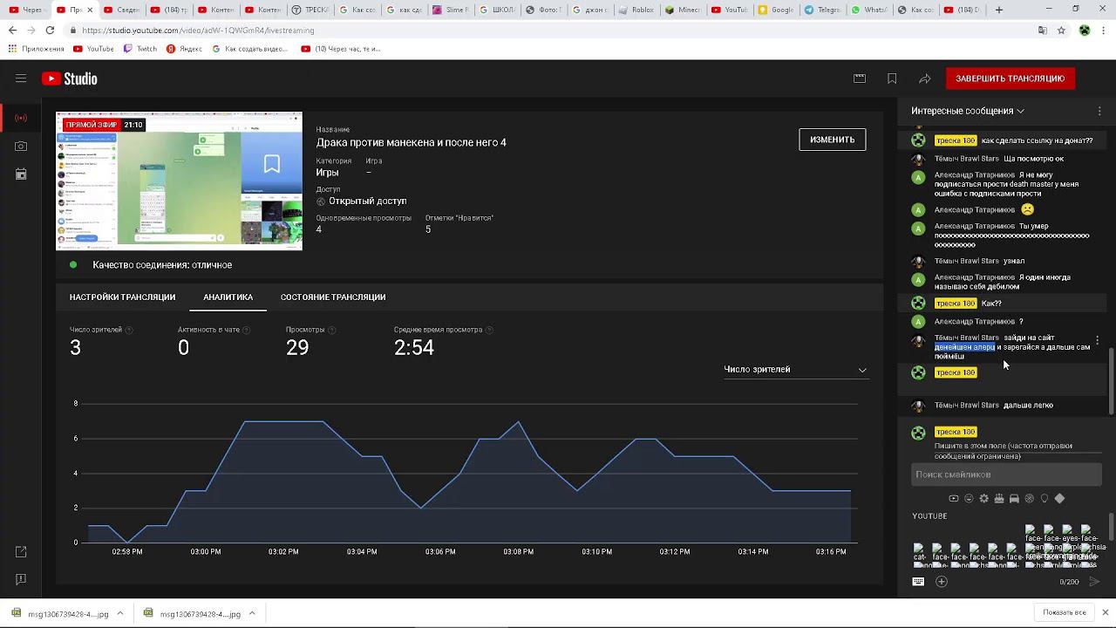The image size is (1116, 628).
Task: Expand options for second downloaded jpg file
Action: (x=252, y=613)
